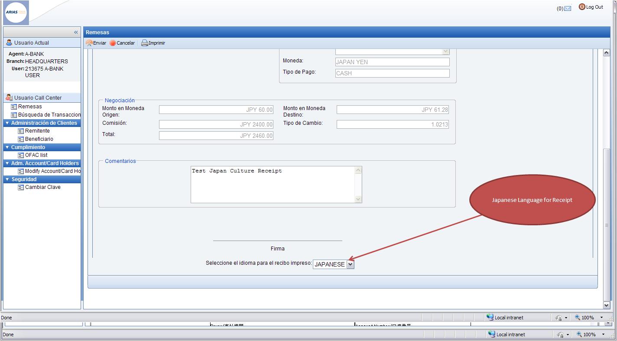Click the Usuario Actual panel header
The image size is (617, 341).
tap(42, 42)
